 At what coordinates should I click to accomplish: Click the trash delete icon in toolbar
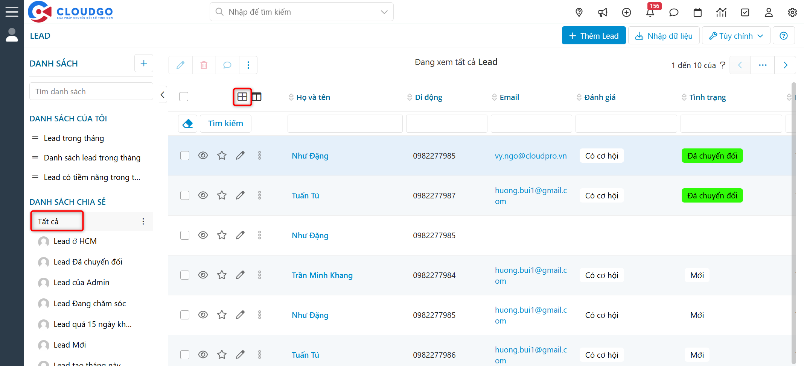click(x=204, y=65)
